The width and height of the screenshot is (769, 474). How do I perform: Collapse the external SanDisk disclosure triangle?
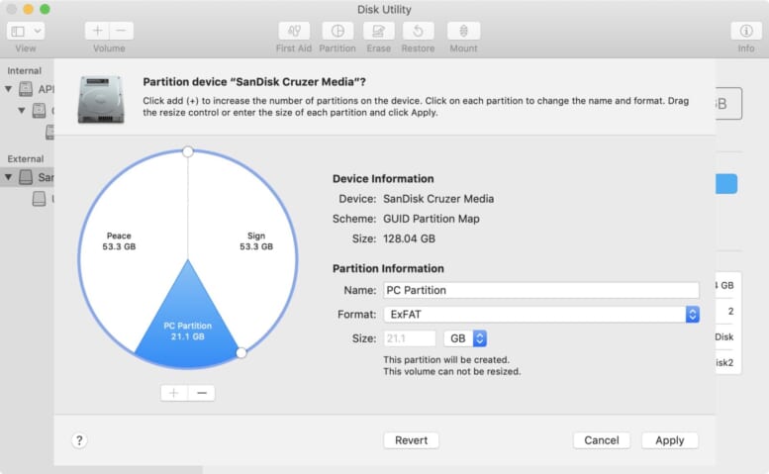point(8,177)
